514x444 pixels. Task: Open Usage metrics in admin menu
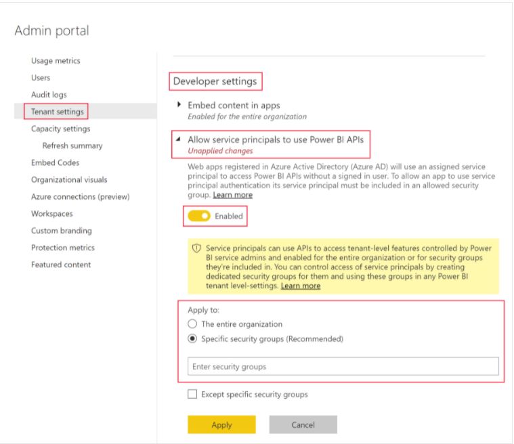56,61
